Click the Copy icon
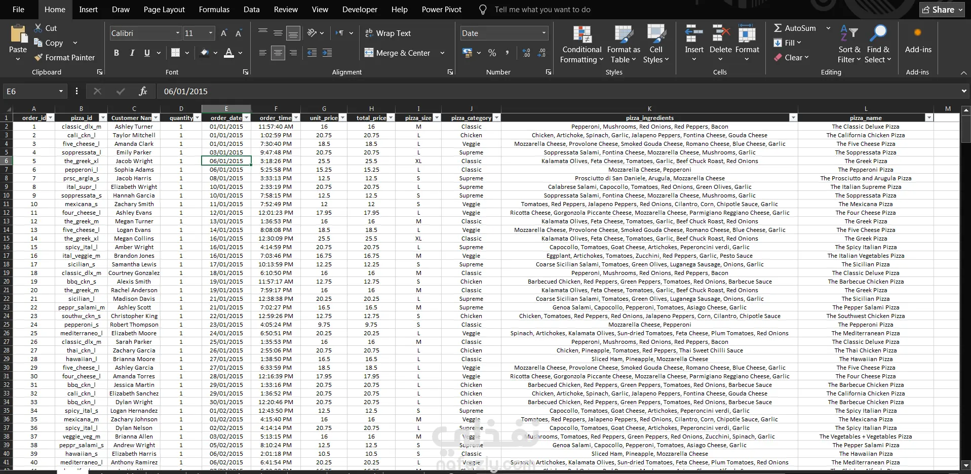The image size is (971, 474). pos(38,43)
